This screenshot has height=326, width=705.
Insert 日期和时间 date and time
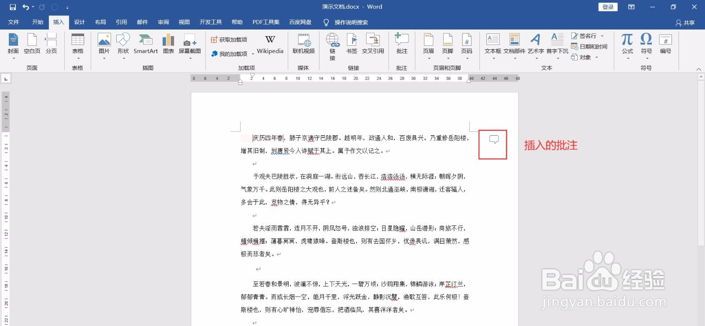coord(589,47)
